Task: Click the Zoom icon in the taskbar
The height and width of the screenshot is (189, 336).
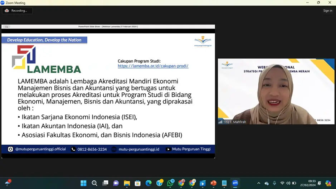Action: click(x=235, y=183)
